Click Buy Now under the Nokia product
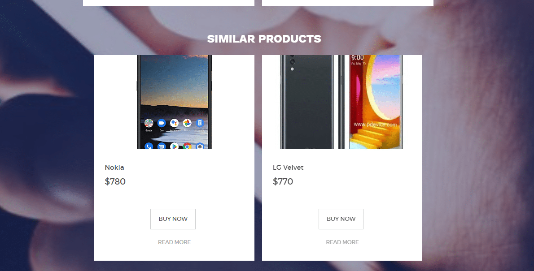The image size is (534, 271). [x=173, y=219]
